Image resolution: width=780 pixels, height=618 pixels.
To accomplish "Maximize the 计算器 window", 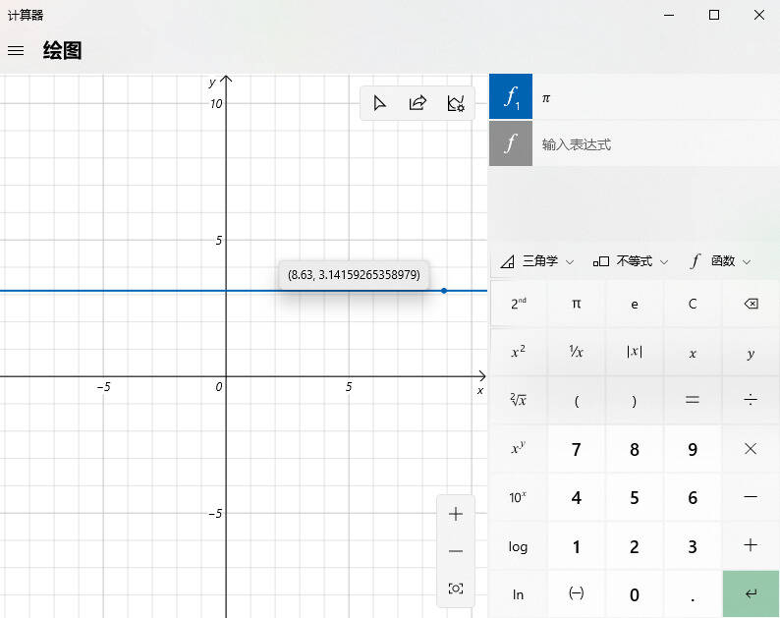I will [x=714, y=15].
